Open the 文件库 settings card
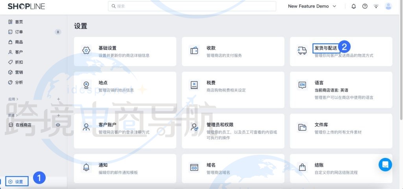 (x=341, y=131)
